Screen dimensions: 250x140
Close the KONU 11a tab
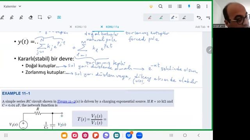[x=102, y=27]
